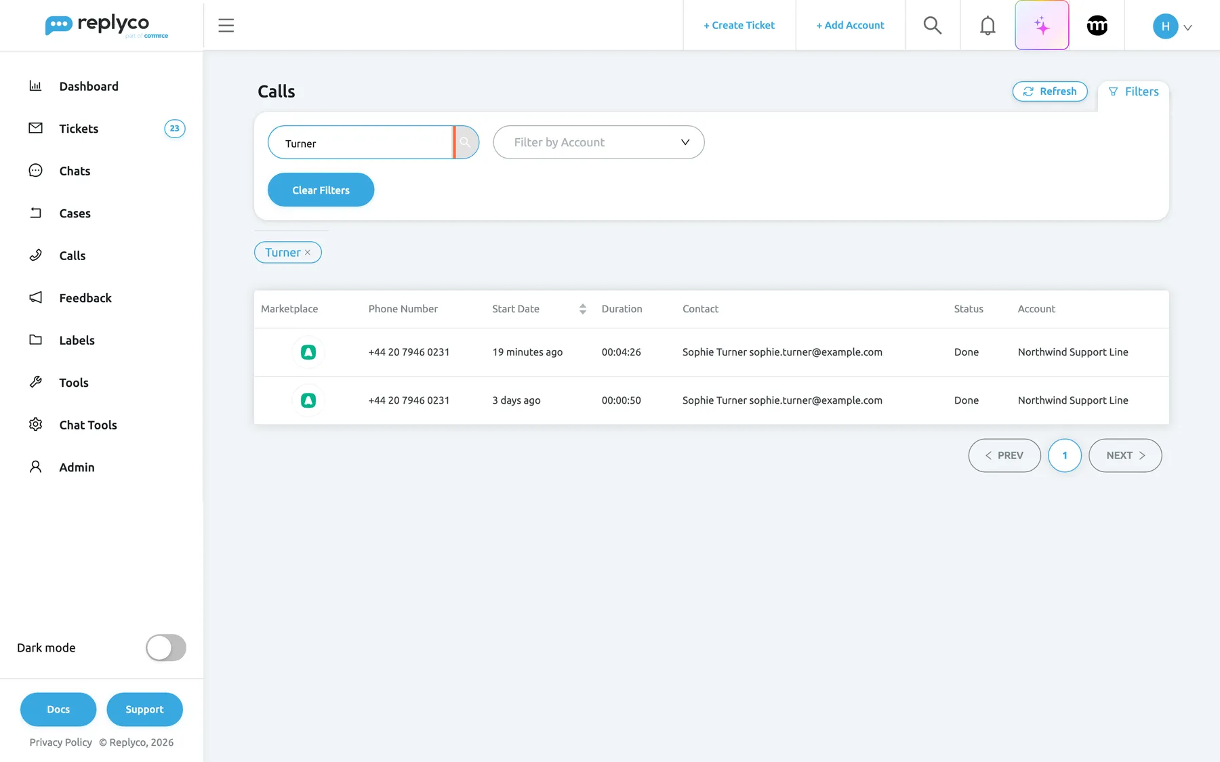
Task: Click the Turner search input field
Action: (x=361, y=142)
